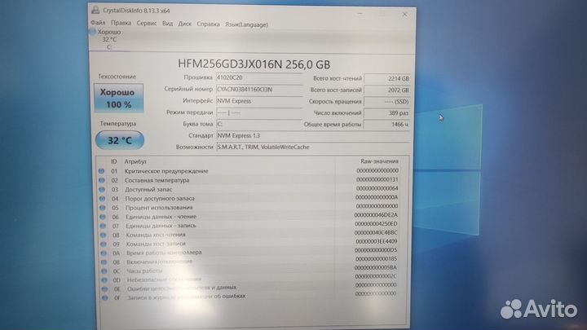Click the serial number field
The image size is (587, 330).
click(259, 90)
